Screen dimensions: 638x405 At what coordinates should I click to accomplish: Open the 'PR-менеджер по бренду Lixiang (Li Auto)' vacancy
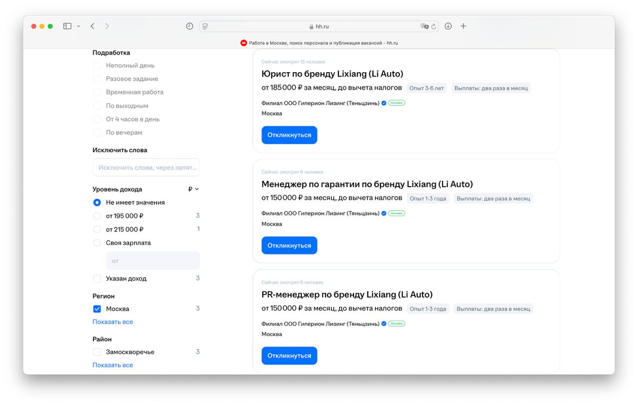(347, 295)
